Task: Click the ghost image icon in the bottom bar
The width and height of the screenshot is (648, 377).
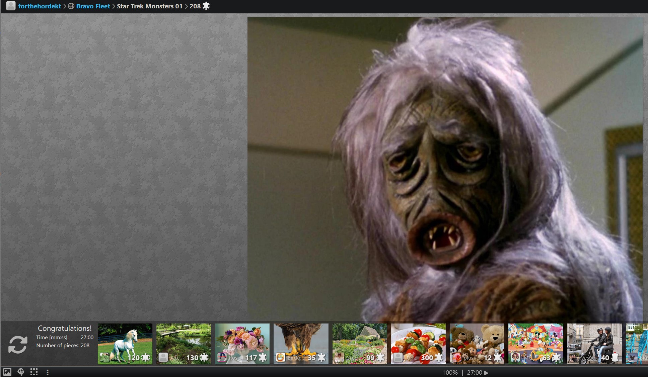Action: [x=21, y=372]
